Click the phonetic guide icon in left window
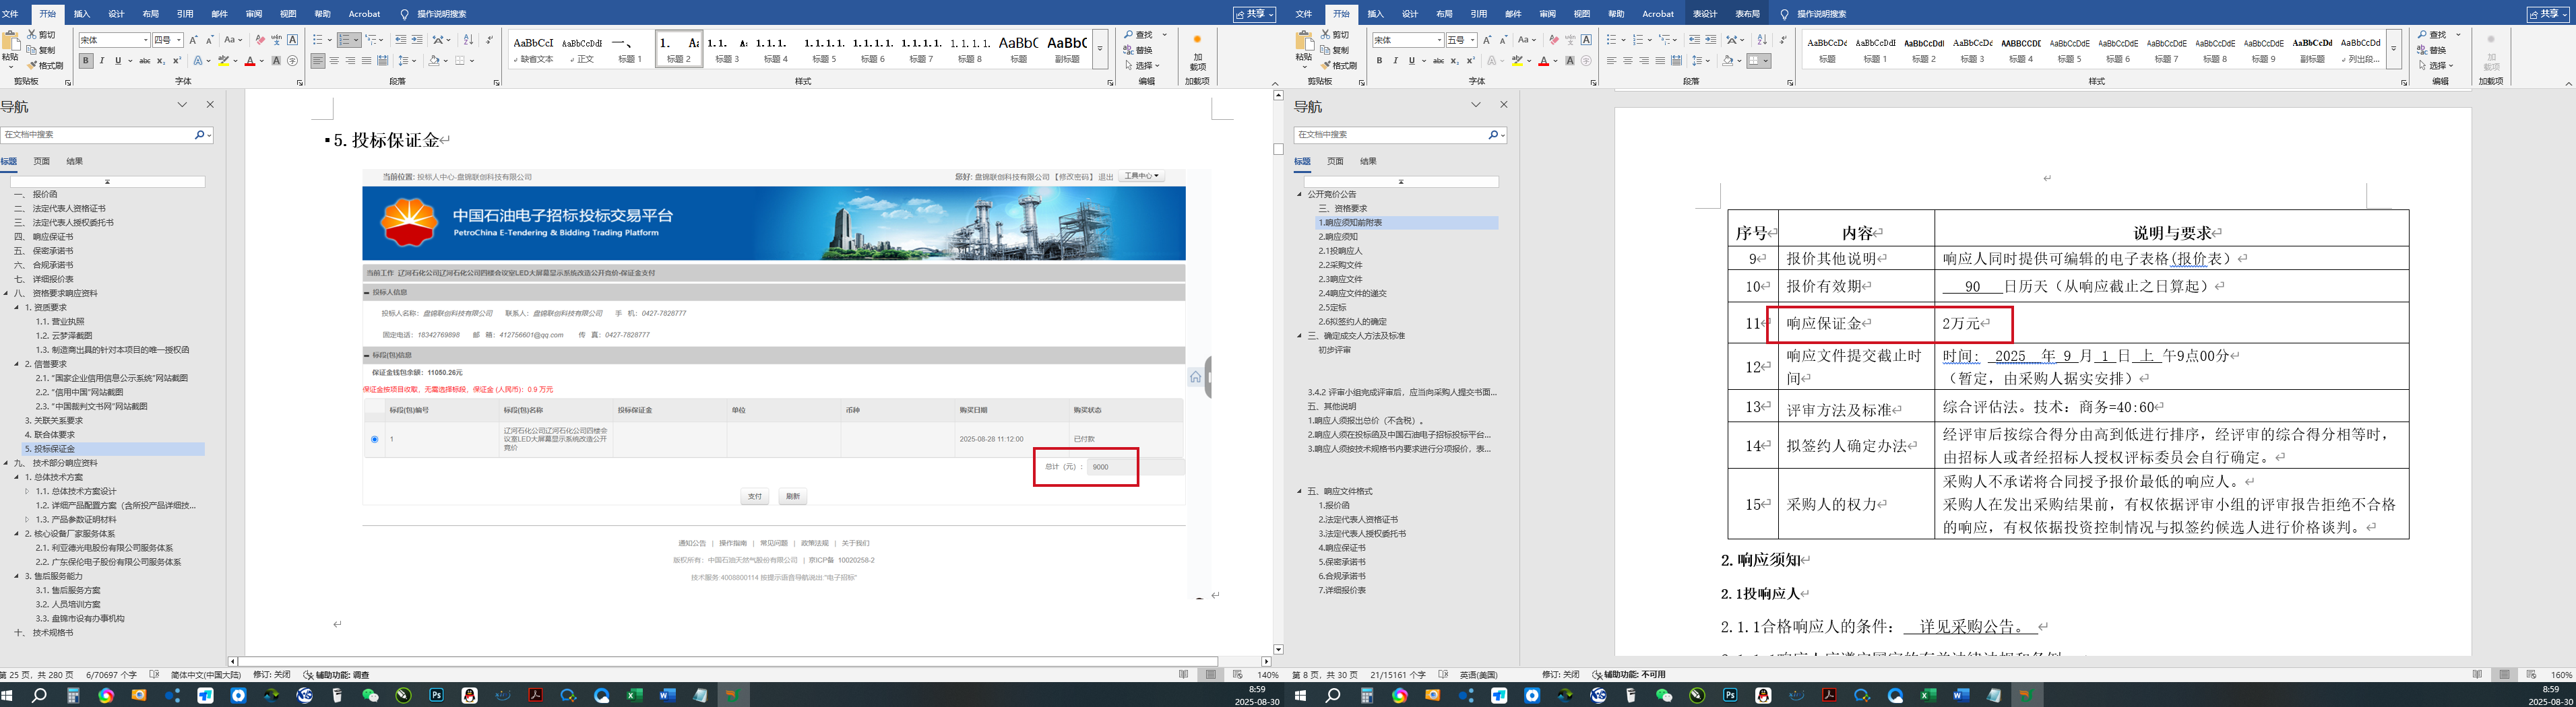 [276, 40]
